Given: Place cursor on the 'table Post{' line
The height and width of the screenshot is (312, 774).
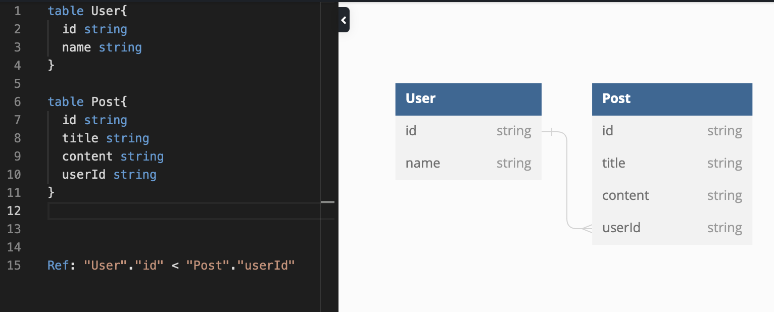Looking at the screenshot, I should tap(87, 101).
